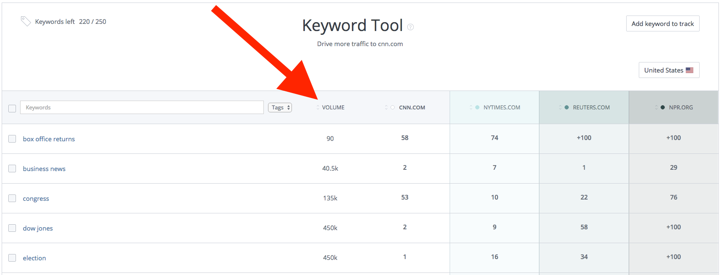Open the business news keyword
The image size is (721, 275).
pyautogui.click(x=44, y=169)
